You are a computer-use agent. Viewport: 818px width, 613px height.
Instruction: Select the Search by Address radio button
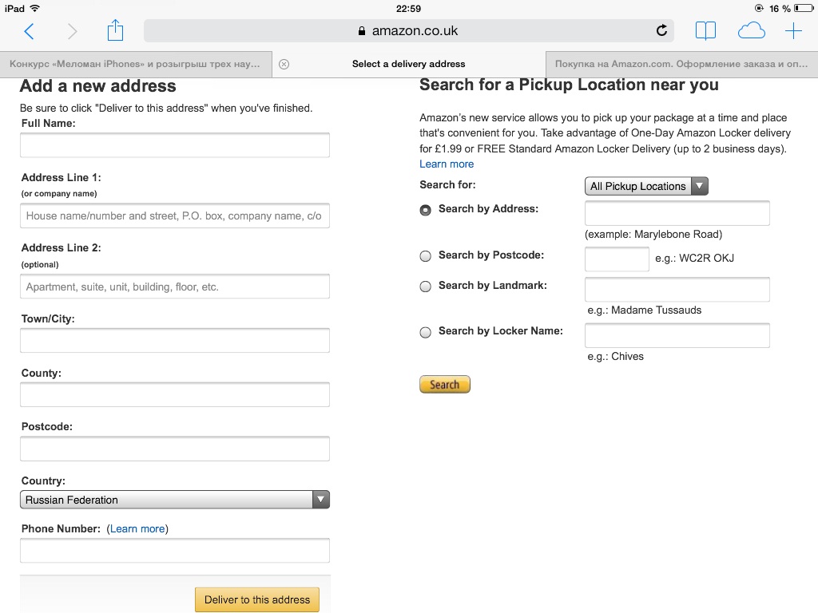426,210
